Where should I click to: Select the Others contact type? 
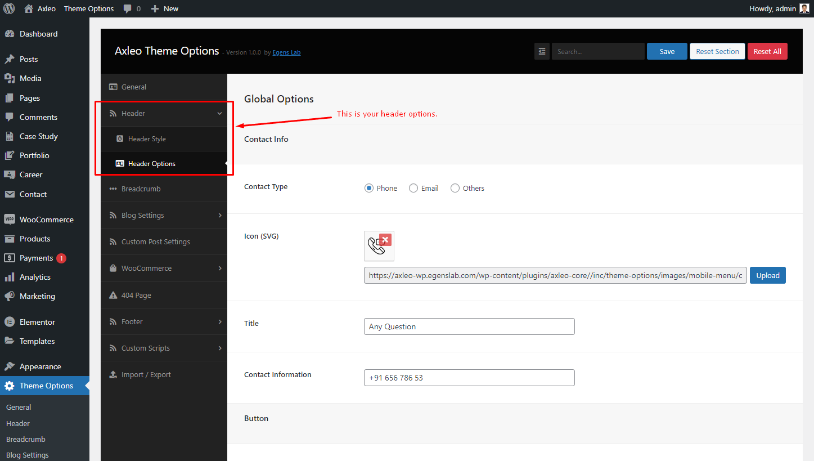click(455, 188)
